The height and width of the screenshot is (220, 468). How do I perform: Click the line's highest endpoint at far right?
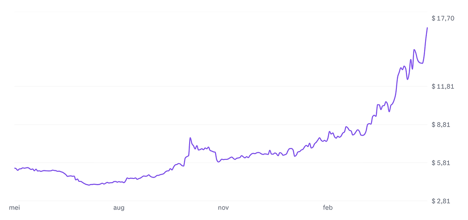(427, 28)
